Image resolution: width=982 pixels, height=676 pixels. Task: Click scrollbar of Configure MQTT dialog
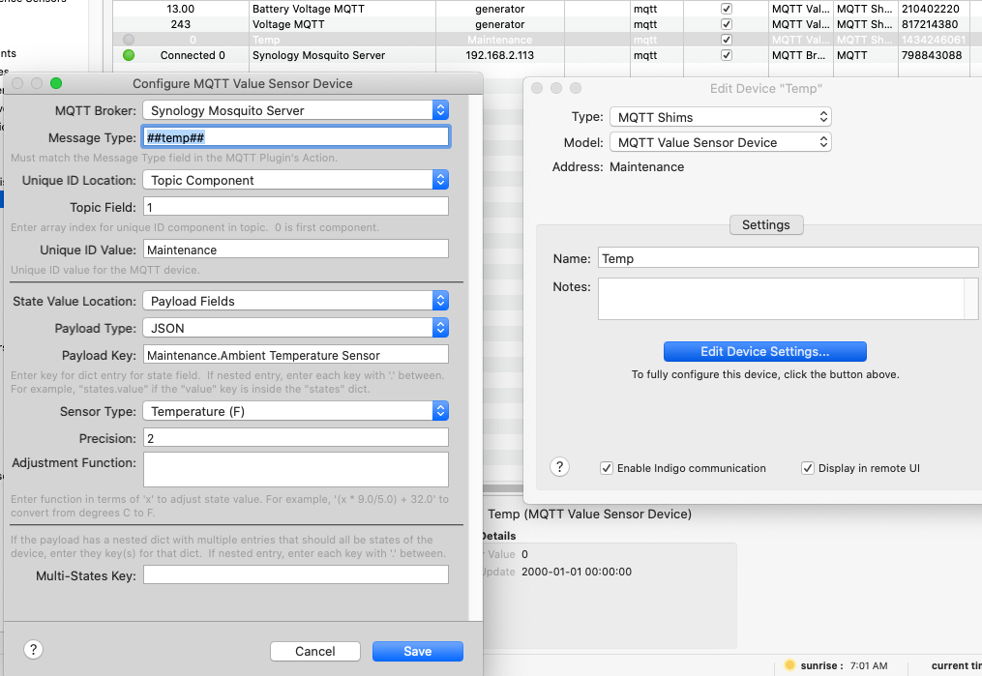click(476, 357)
